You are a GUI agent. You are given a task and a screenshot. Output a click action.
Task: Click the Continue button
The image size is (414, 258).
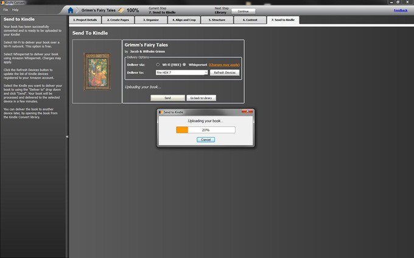(243, 12)
